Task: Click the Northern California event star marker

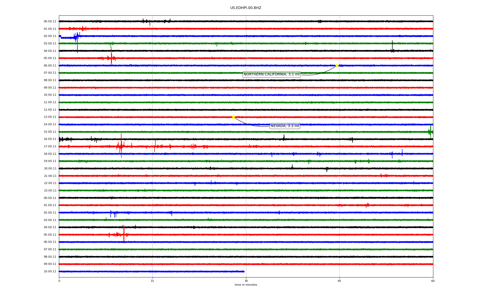Action: click(x=337, y=65)
